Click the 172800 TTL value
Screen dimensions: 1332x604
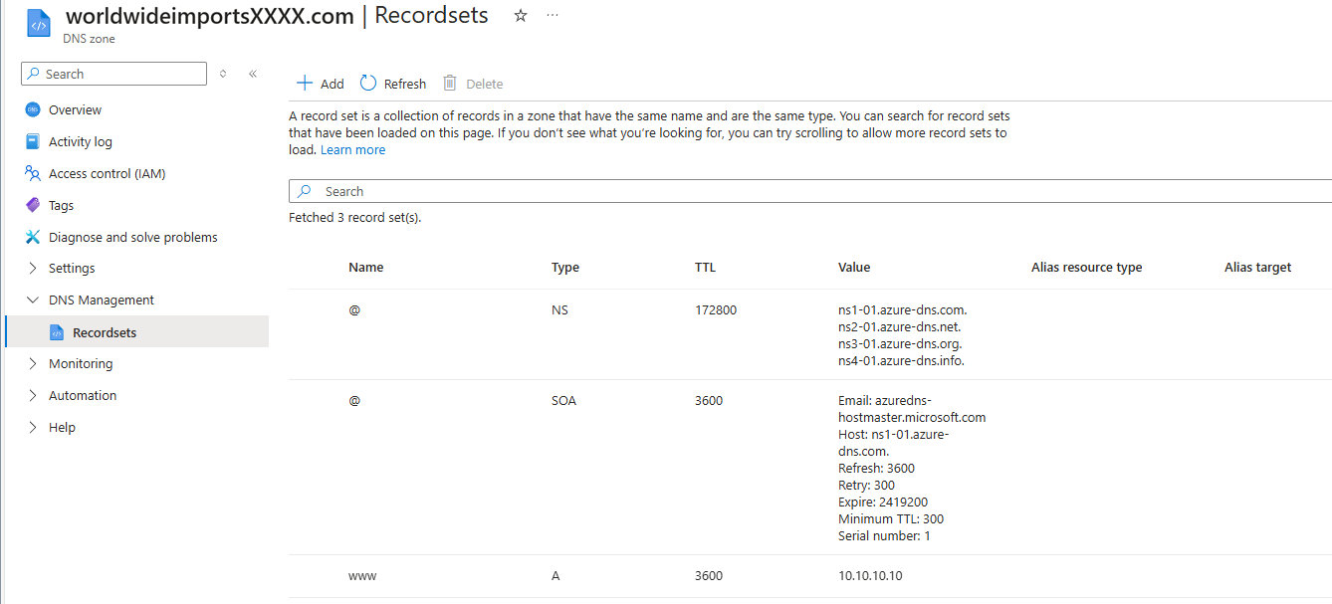716,310
